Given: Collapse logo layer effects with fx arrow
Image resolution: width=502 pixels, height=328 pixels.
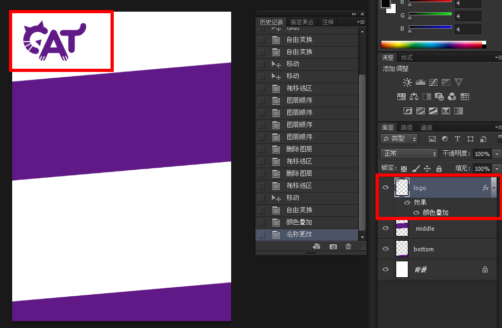Looking at the screenshot, I should (x=494, y=187).
